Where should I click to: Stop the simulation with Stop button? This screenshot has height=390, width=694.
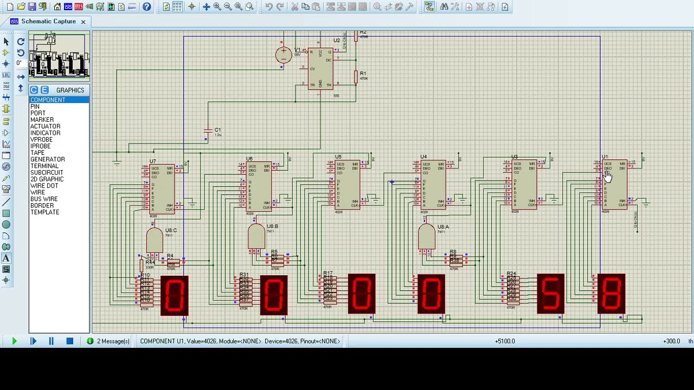[x=69, y=341]
